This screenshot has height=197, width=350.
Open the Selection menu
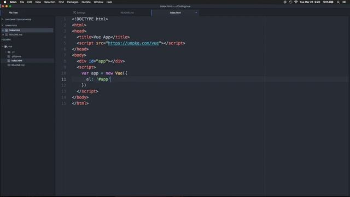click(50, 2)
